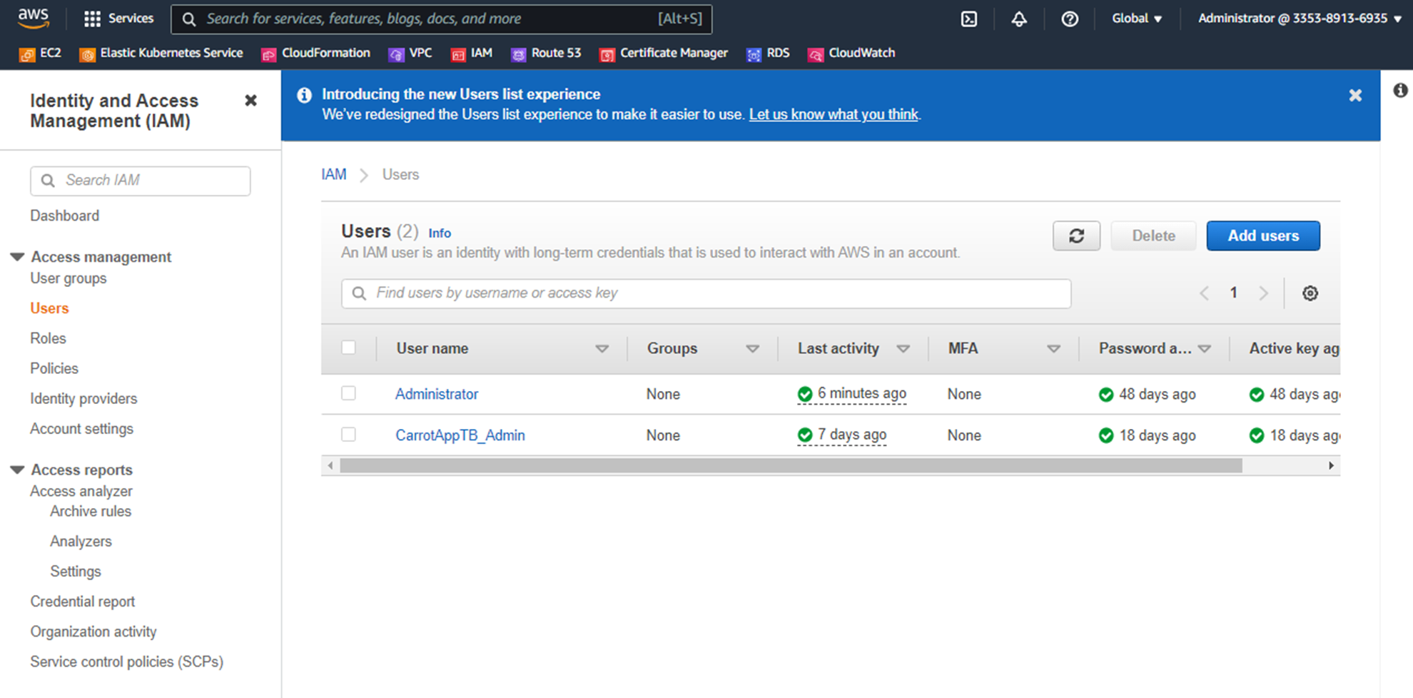Check the Administrator user row checkbox
The image size is (1413, 698).
tap(348, 393)
